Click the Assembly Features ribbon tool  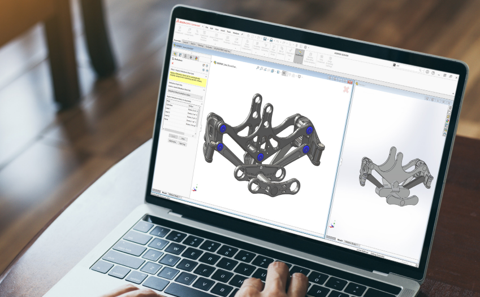coord(257,46)
